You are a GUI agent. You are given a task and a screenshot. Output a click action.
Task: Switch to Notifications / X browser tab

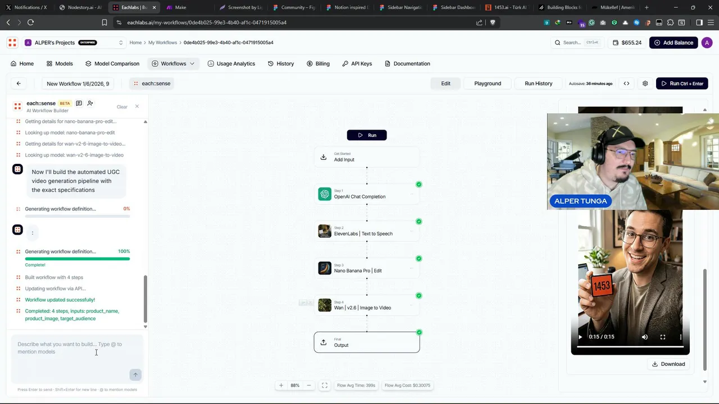point(26,7)
